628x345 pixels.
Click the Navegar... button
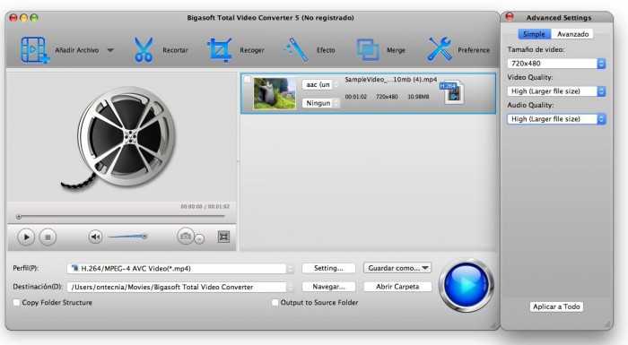(x=328, y=286)
